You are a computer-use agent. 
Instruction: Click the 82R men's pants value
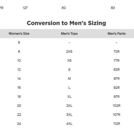(x=117, y=69)
